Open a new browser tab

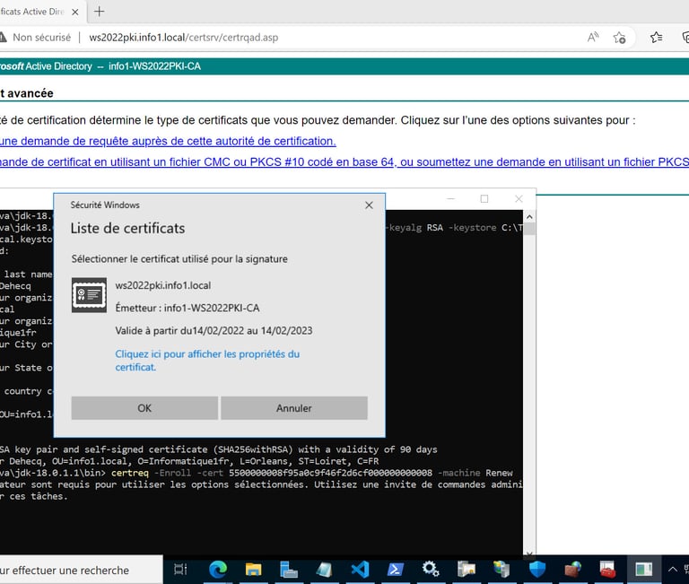(100, 12)
